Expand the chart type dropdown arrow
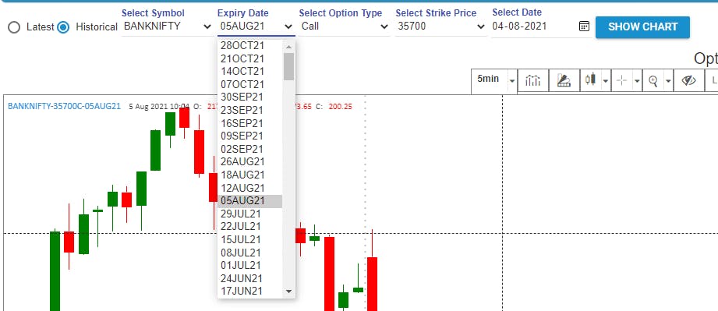718x311 pixels. click(x=606, y=81)
